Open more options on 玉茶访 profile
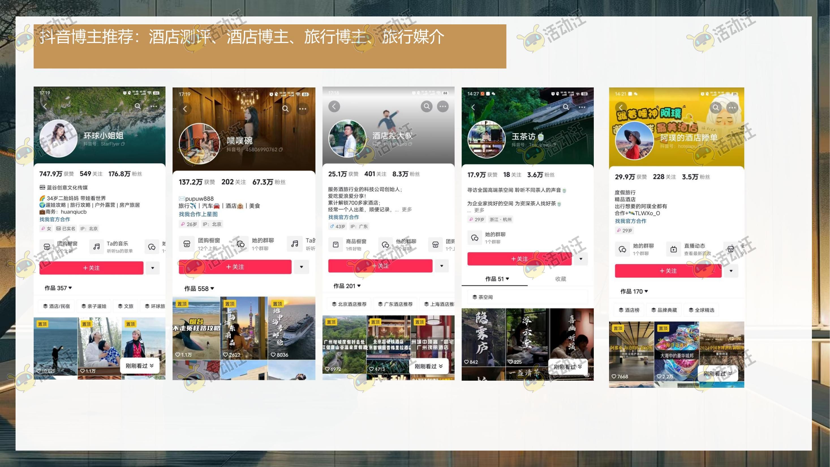Viewport: 830px width, 467px height. 582,107
